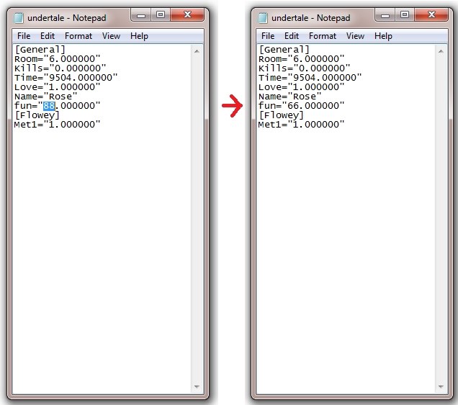Open Help menu in right Notepad window

coord(383,36)
